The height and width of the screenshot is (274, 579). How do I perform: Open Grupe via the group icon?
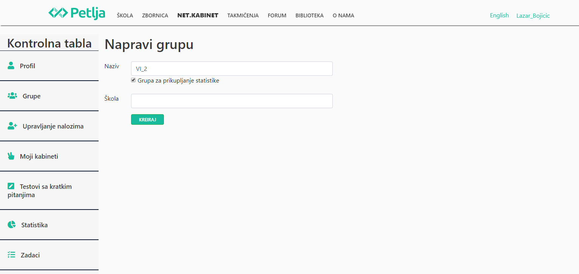[x=12, y=96]
